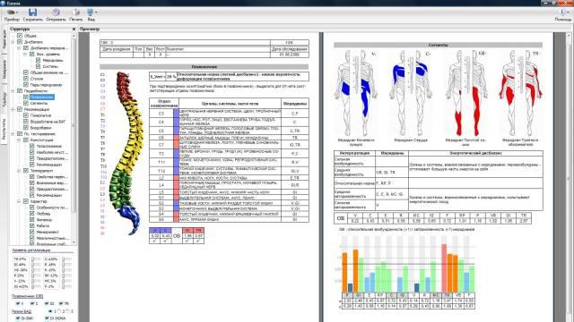Select the Финансы tree item
Image resolution: width=574 pixels, height=322 pixels.
point(44,220)
